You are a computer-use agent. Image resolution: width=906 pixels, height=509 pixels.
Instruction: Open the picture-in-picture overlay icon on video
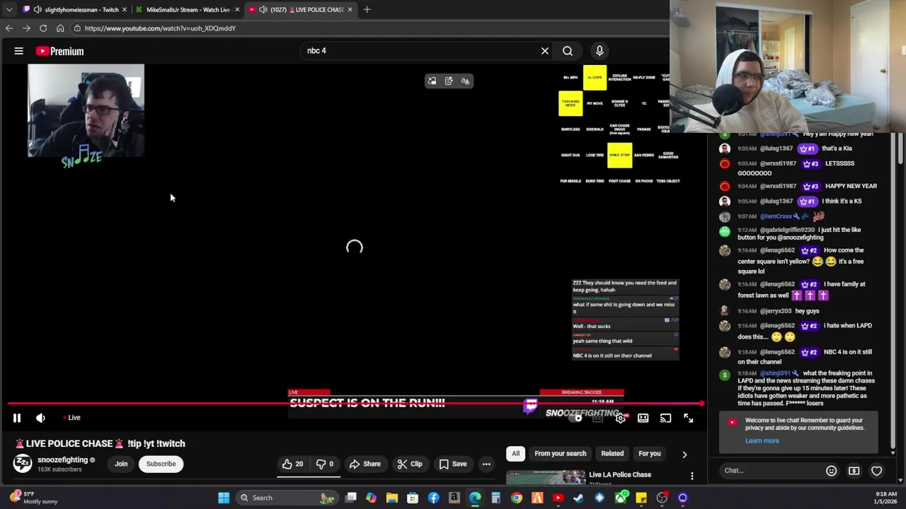[x=432, y=81]
